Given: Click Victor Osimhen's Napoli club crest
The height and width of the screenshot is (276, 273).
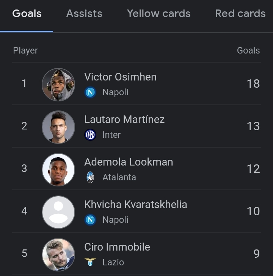Looking at the screenshot, I should click(90, 92).
